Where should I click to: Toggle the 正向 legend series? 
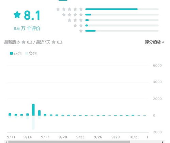point(16,53)
